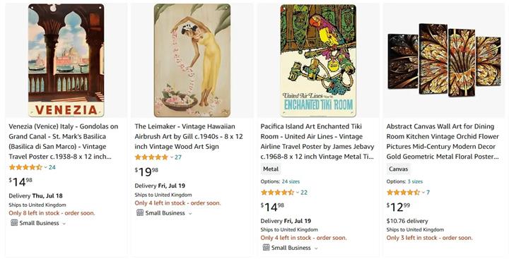Open Abstract Canvas Wall Art title link
The height and width of the screenshot is (259, 509).
tap(443, 141)
